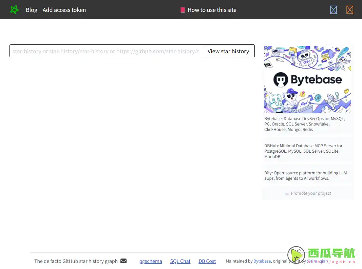This screenshot has width=362, height=269.
Task: Focus the repository name input field
Action: pyautogui.click(x=106, y=51)
